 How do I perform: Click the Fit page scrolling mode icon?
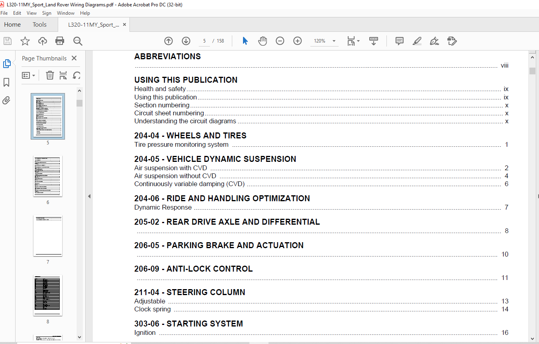(x=351, y=41)
